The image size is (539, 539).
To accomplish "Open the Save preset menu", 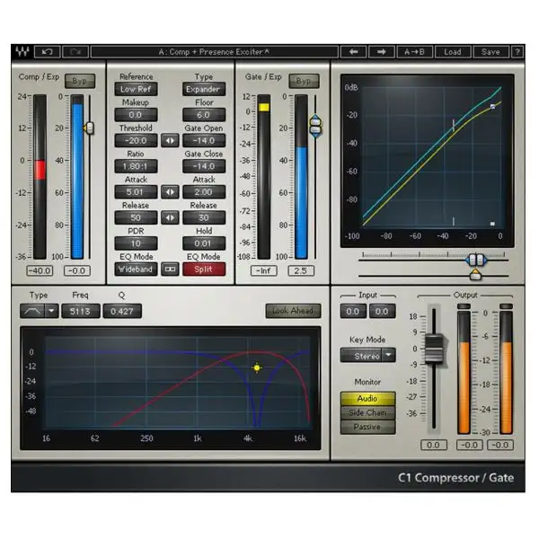I will coord(490,52).
